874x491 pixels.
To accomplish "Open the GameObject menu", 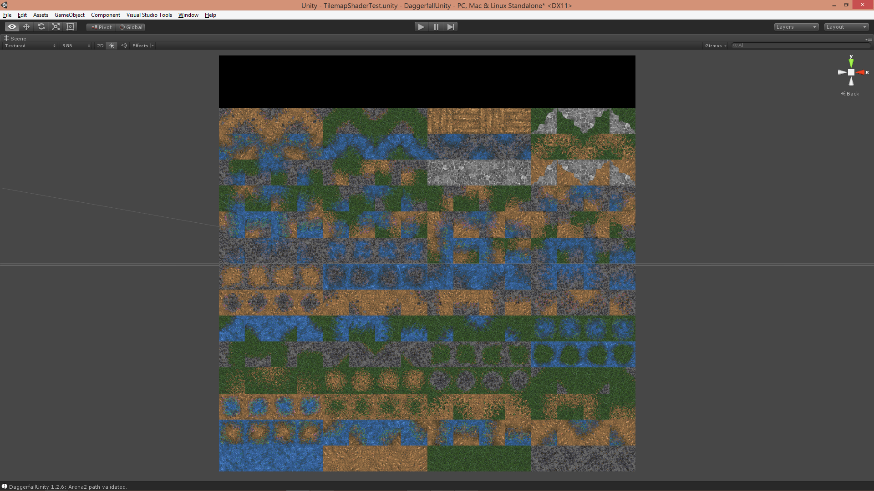I will pyautogui.click(x=70, y=15).
